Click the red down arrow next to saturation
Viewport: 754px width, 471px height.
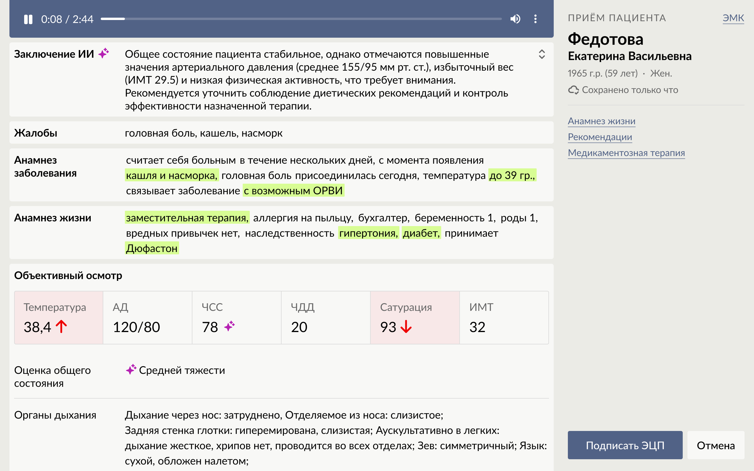coord(406,327)
